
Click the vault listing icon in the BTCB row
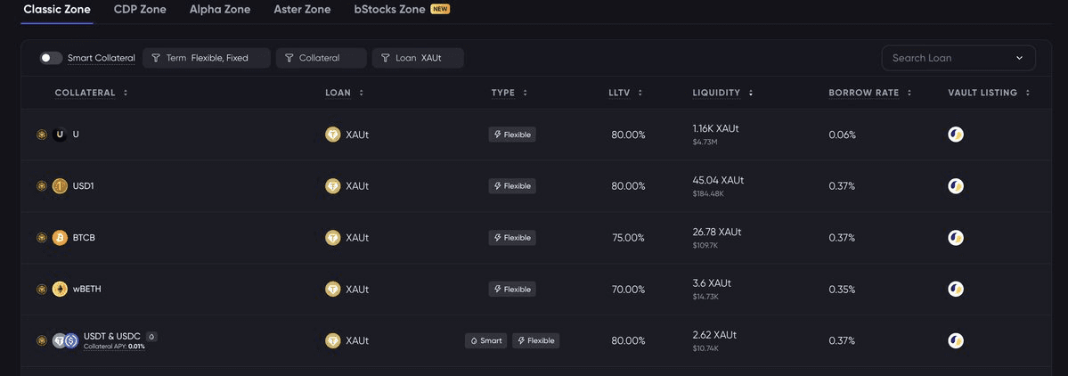(x=956, y=238)
